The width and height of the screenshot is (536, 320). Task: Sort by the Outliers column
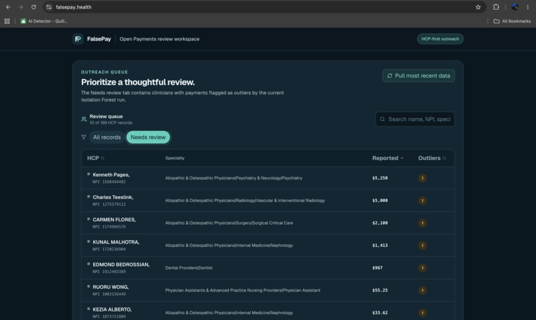pyautogui.click(x=432, y=158)
